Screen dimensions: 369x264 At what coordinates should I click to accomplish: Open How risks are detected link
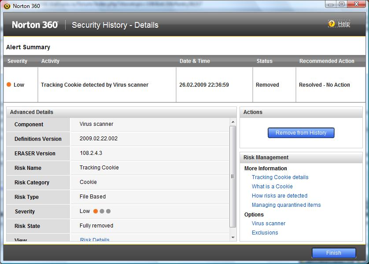[x=280, y=196]
